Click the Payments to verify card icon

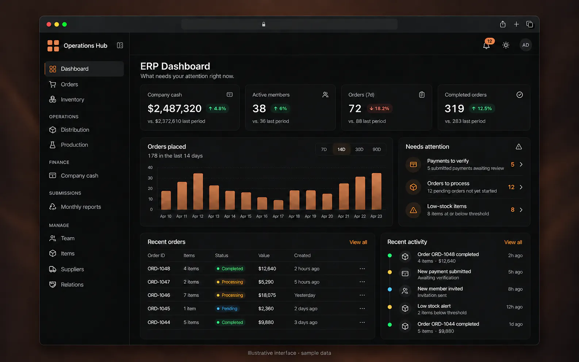click(x=413, y=165)
